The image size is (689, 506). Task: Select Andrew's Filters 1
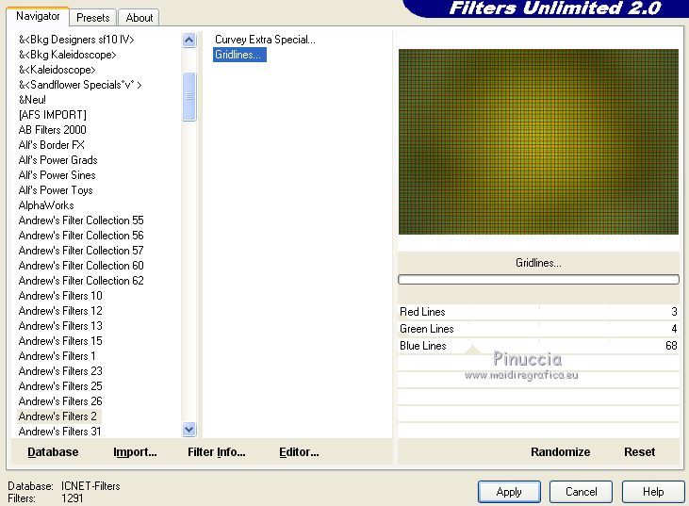pos(57,356)
